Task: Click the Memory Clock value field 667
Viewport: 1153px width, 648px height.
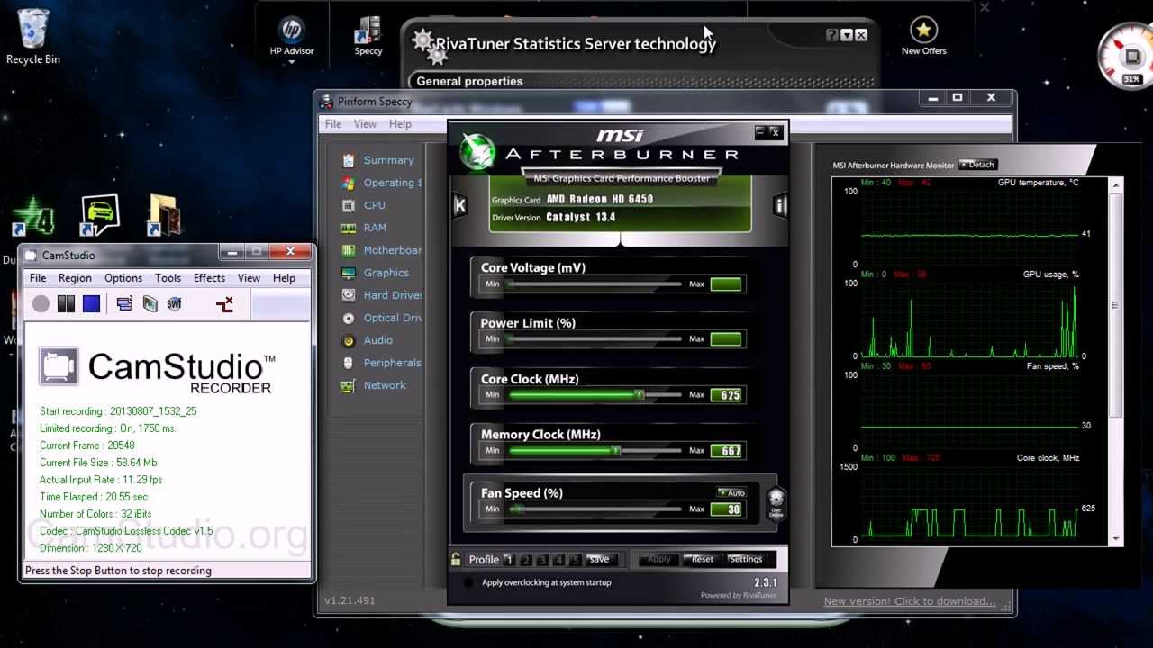Action: (726, 451)
